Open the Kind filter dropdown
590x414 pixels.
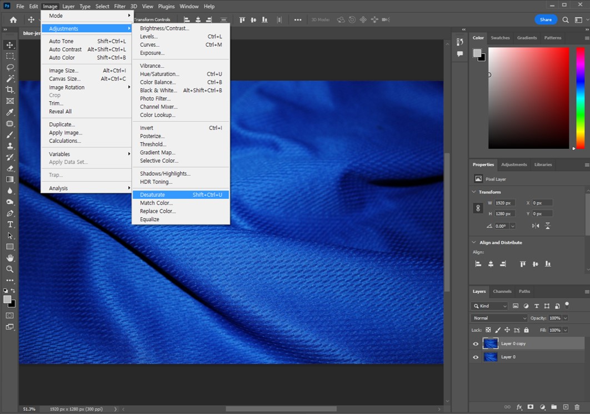click(x=489, y=306)
